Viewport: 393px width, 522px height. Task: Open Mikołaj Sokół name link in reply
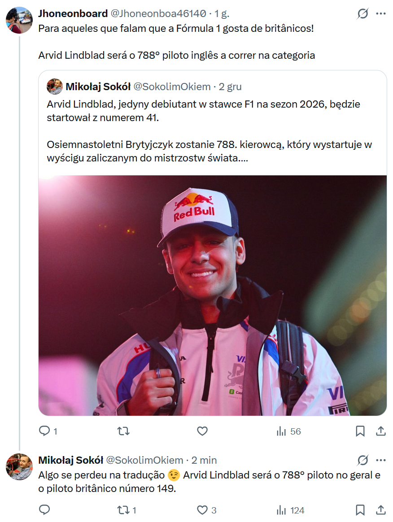(x=71, y=460)
